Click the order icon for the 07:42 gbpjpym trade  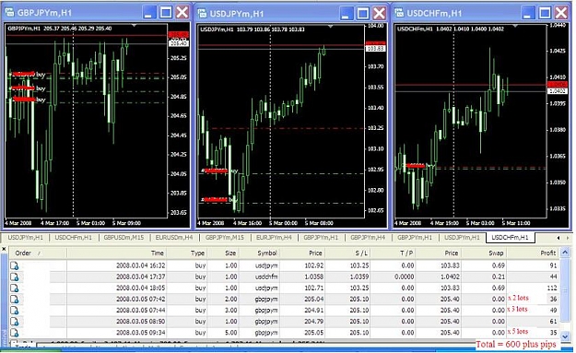click(x=15, y=300)
